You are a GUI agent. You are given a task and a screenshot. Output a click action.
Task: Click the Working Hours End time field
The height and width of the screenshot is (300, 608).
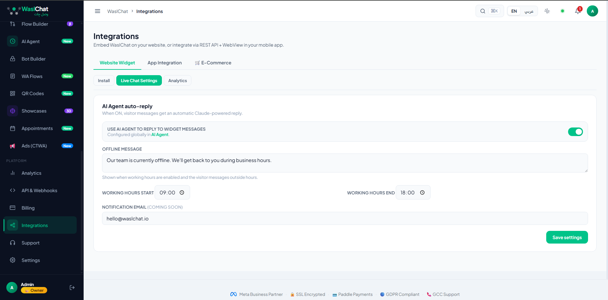point(413,192)
